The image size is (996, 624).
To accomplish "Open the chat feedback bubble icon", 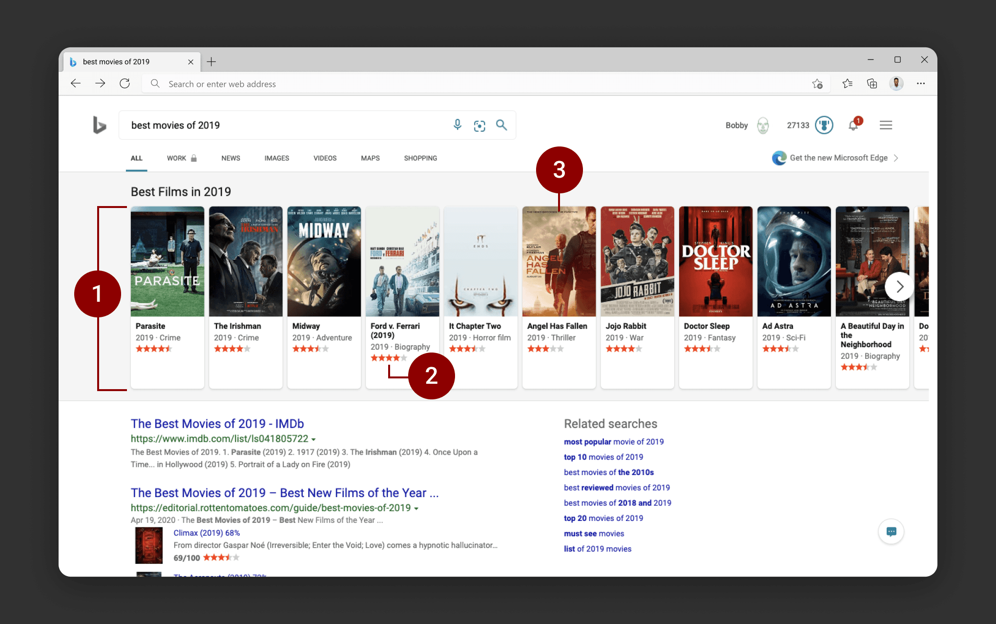I will 891,531.
